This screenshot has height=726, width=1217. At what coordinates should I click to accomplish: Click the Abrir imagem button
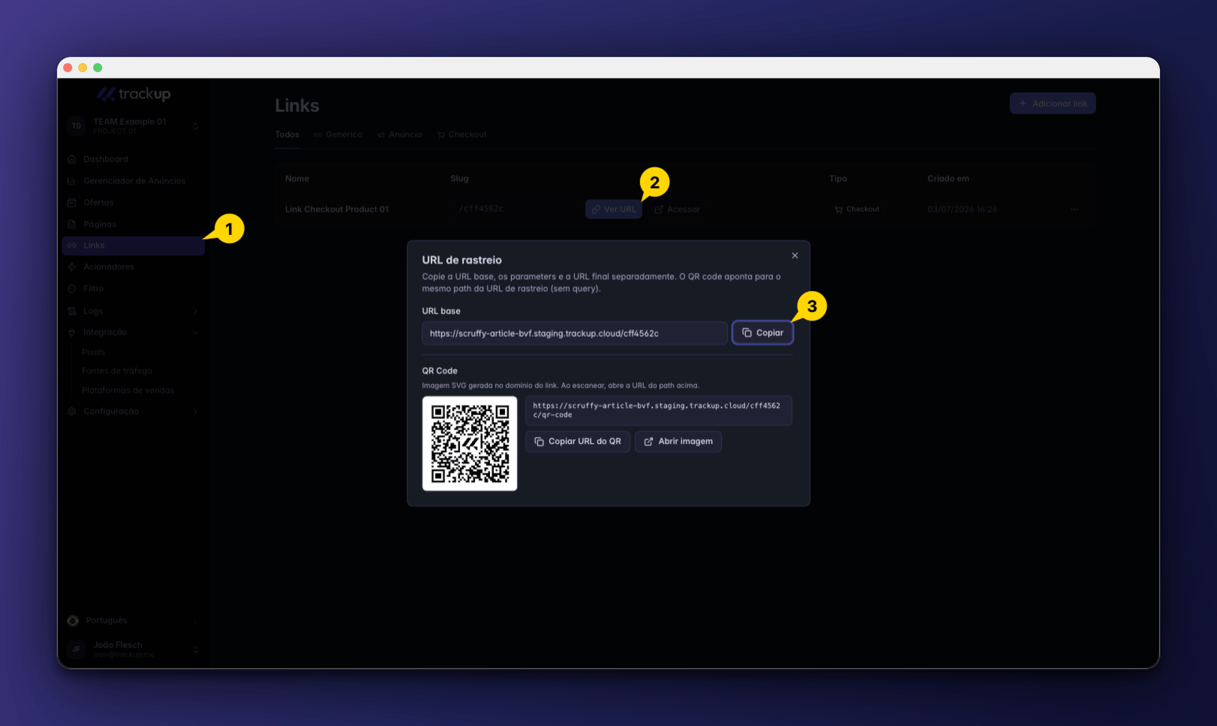(678, 441)
